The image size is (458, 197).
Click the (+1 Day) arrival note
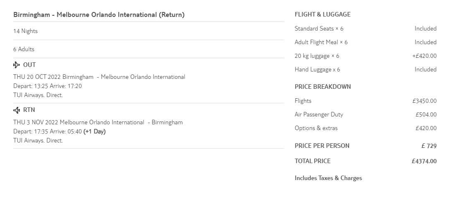pos(94,132)
